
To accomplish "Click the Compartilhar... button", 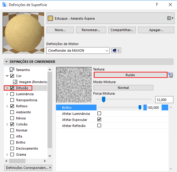I will 122,30.
